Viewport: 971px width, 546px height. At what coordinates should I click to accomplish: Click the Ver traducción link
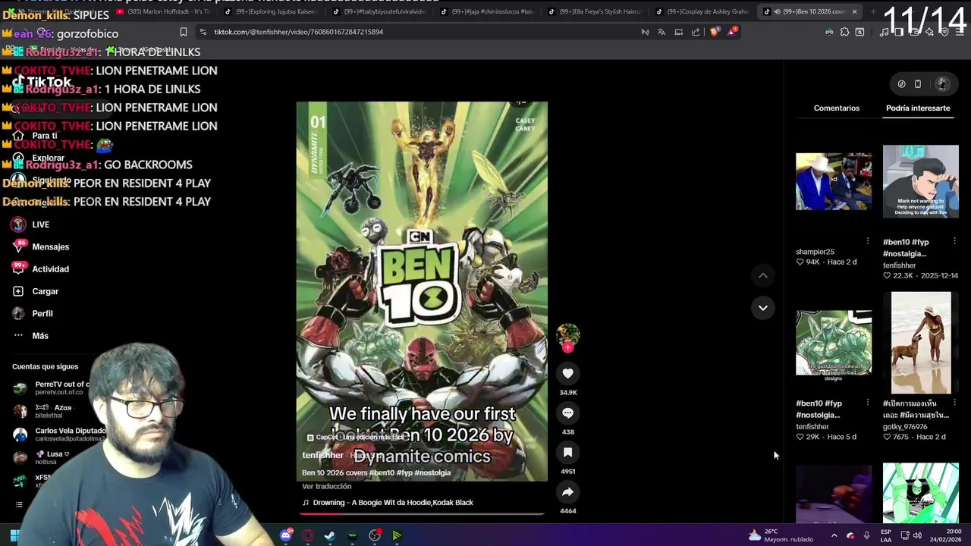coord(326,486)
